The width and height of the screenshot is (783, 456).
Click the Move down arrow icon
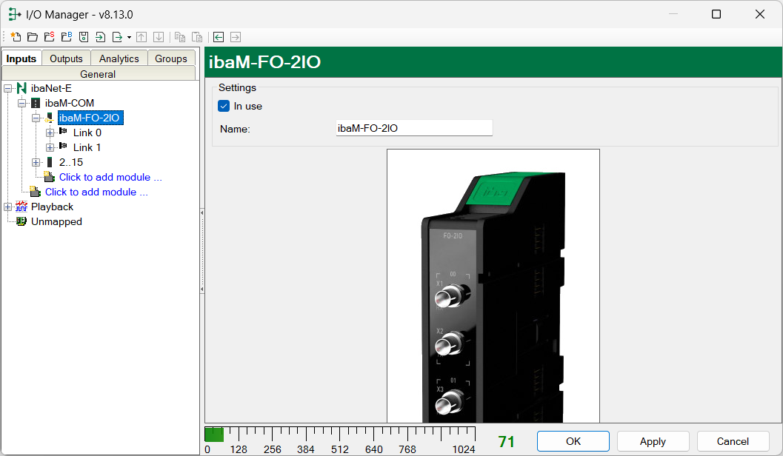click(x=159, y=37)
